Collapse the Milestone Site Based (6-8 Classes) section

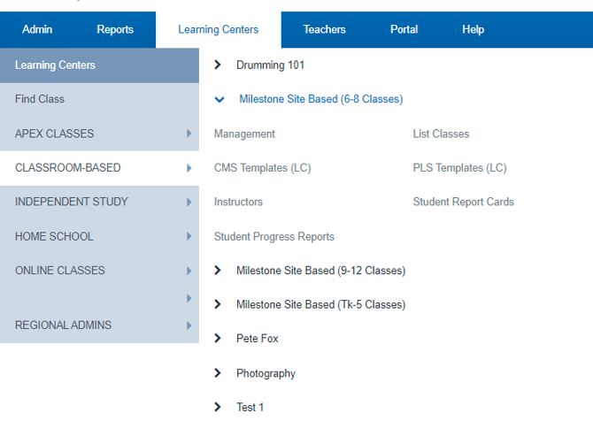tap(219, 100)
